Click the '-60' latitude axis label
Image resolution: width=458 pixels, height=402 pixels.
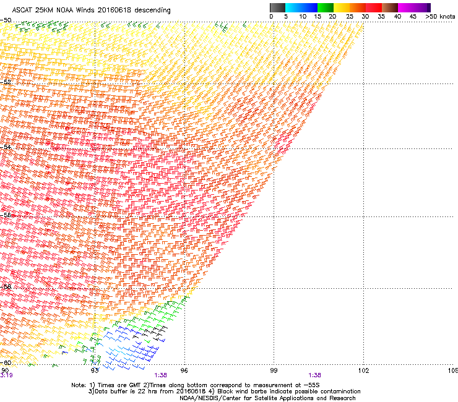coord(6,363)
